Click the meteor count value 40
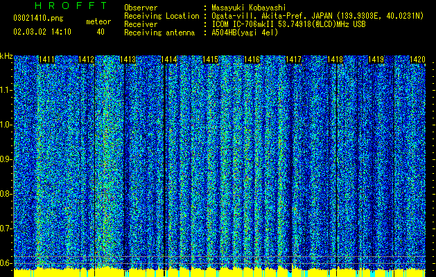The image size is (436, 277). [x=101, y=32]
